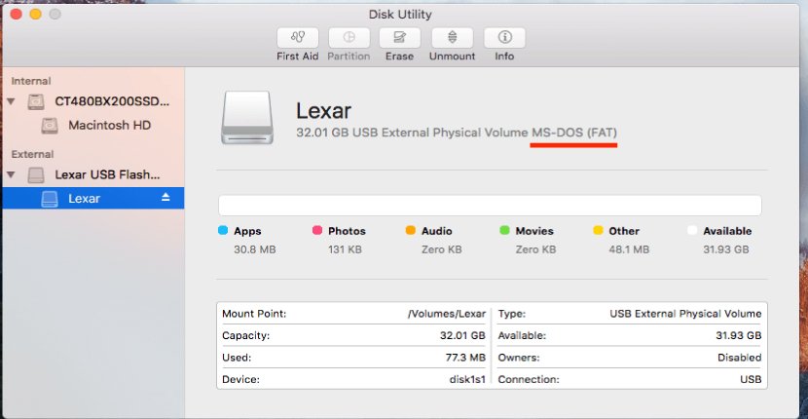Click the Lexar volume name heading

click(323, 111)
